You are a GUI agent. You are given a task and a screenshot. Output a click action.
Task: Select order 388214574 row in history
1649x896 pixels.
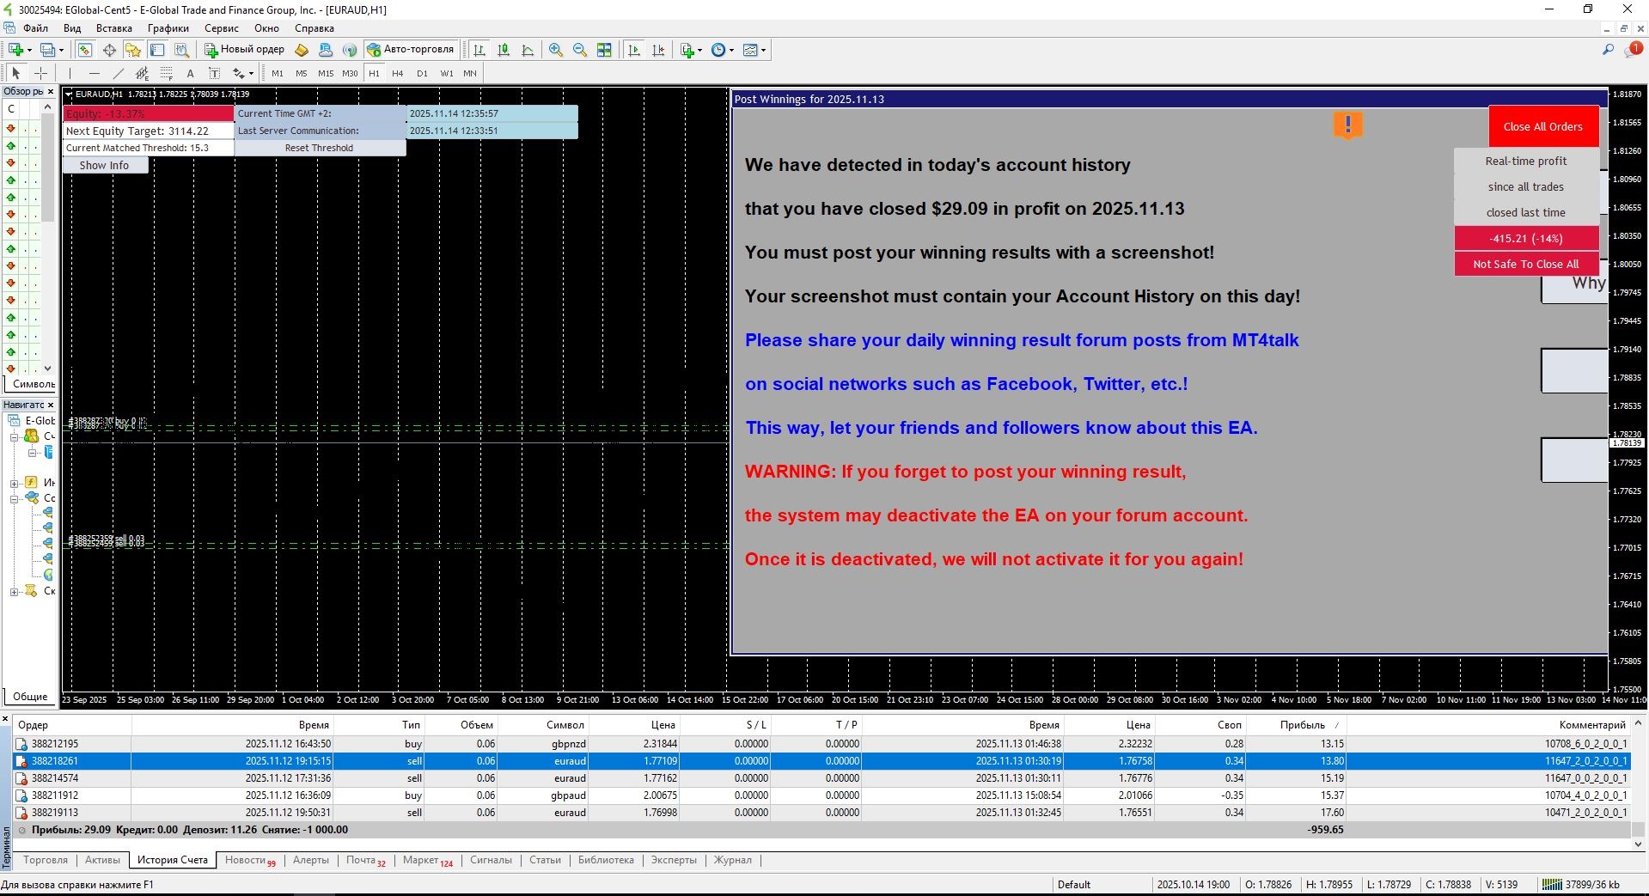pyautogui.click(x=55, y=778)
